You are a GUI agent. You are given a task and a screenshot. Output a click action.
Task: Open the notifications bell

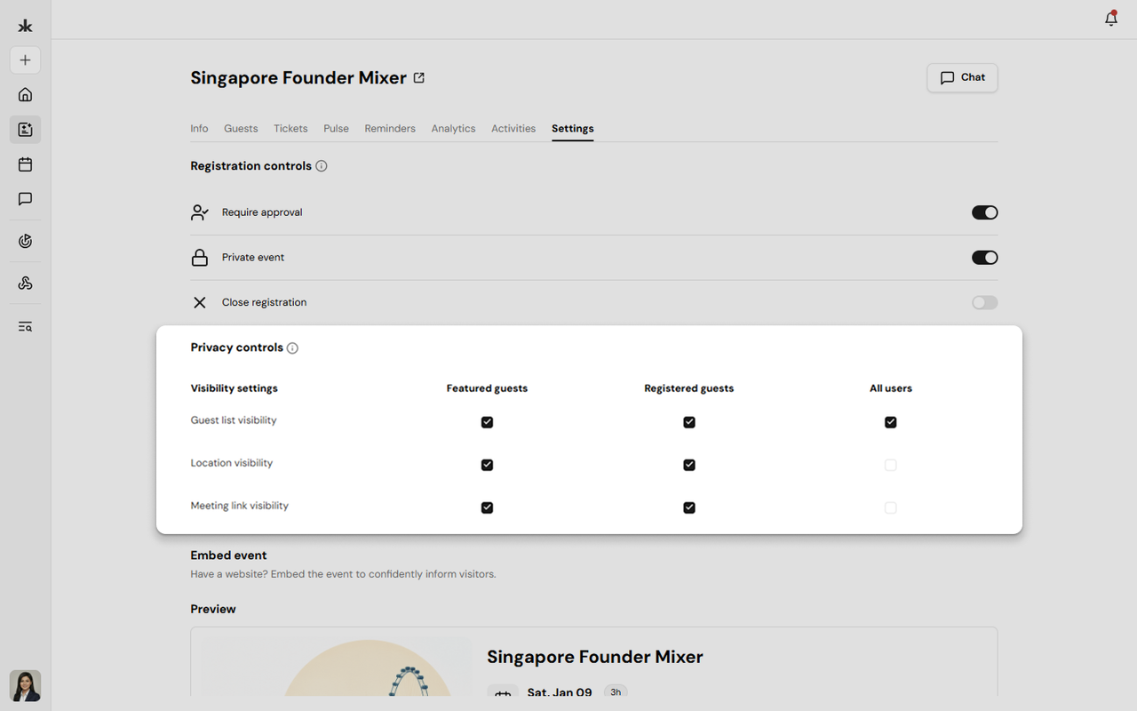(x=1111, y=19)
